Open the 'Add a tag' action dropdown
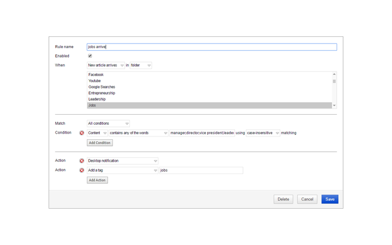This screenshot has width=392, height=245. pos(122,170)
